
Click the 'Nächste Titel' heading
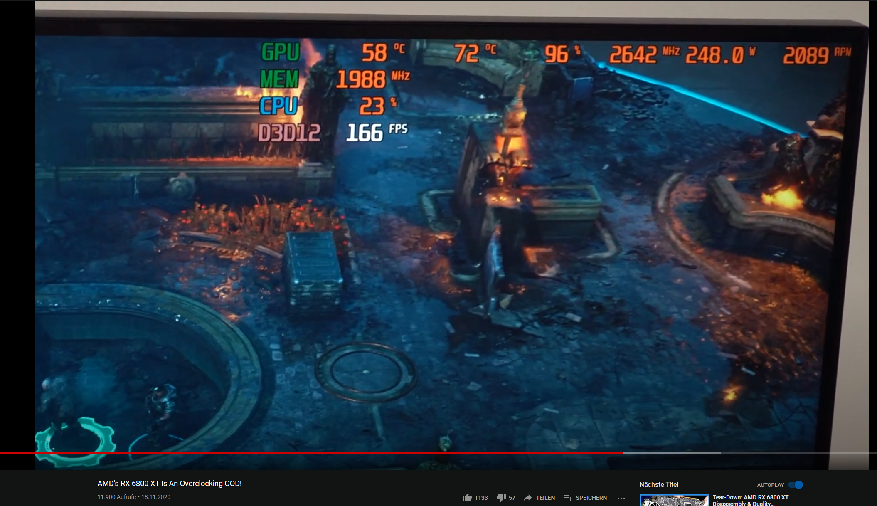click(x=658, y=484)
